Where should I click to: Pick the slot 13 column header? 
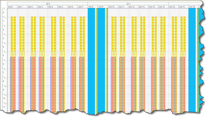tap(143, 7)
